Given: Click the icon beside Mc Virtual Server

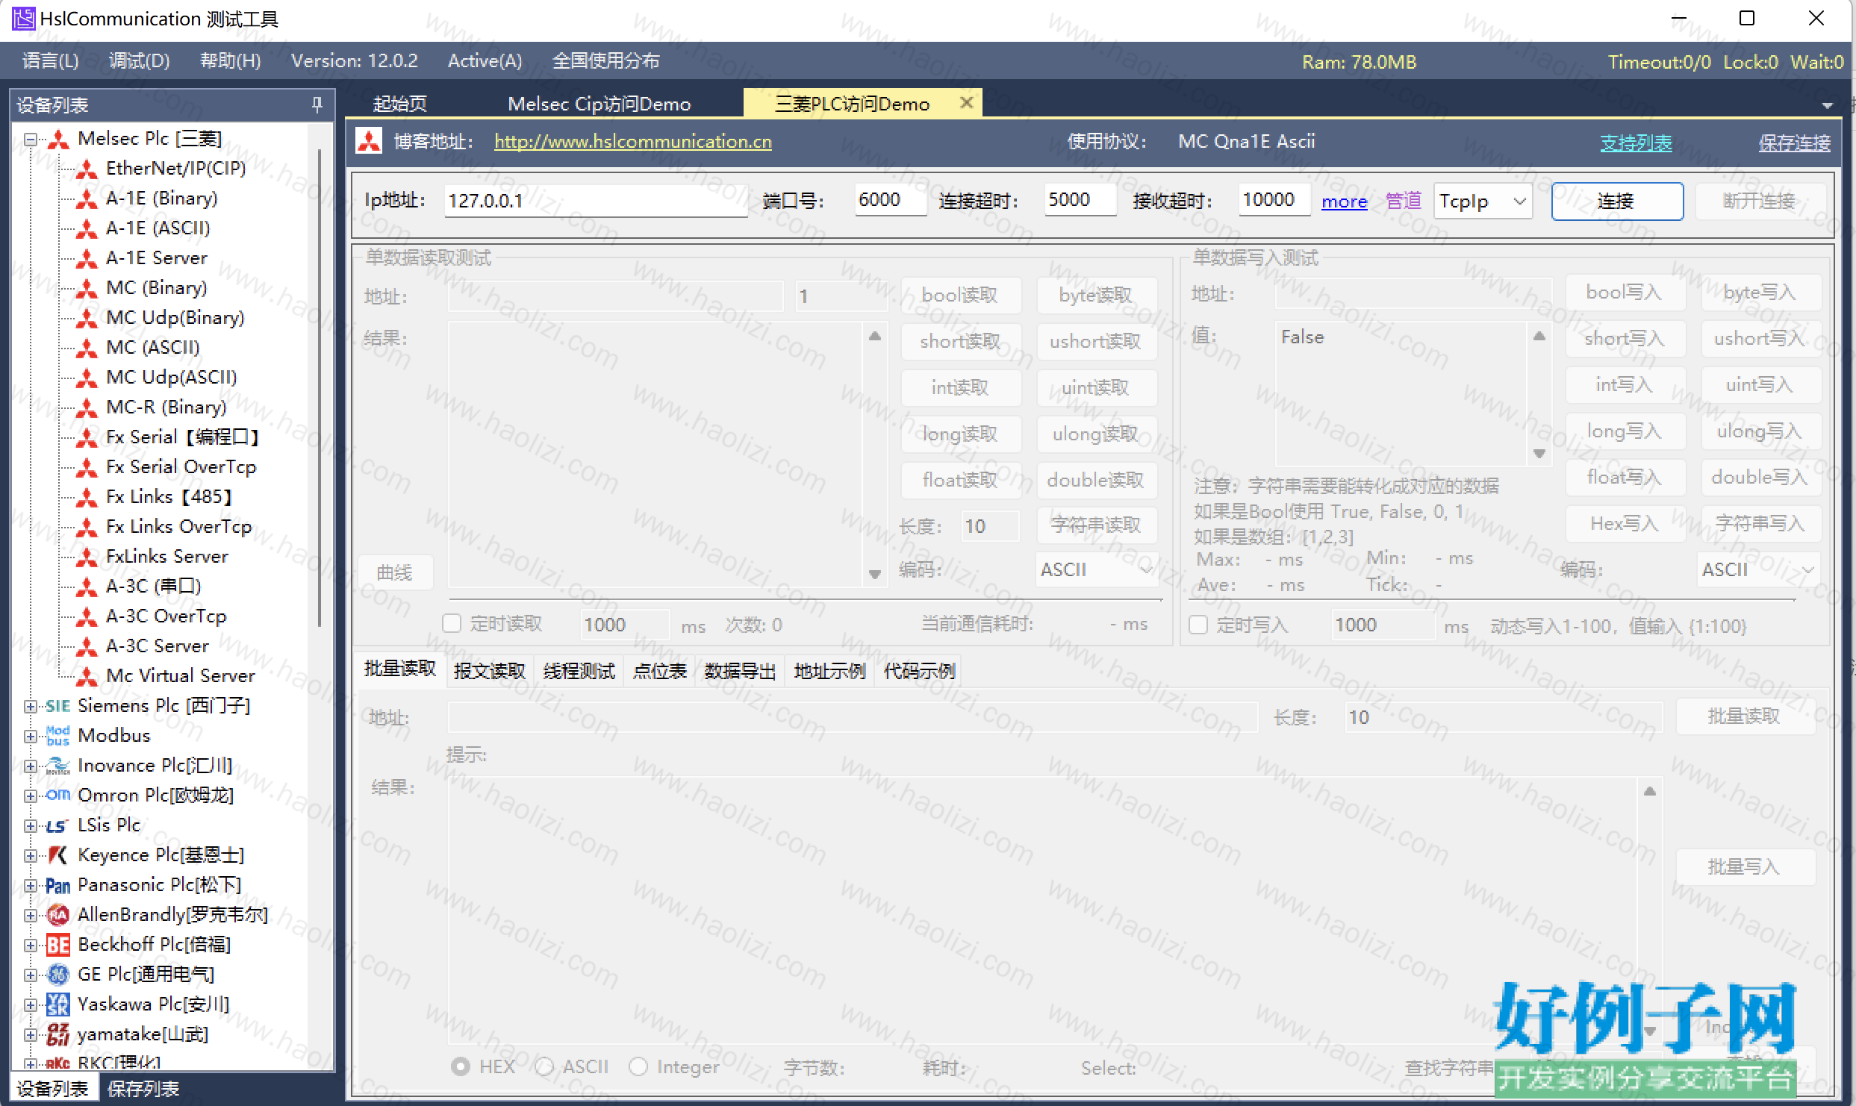Looking at the screenshot, I should [x=87, y=677].
